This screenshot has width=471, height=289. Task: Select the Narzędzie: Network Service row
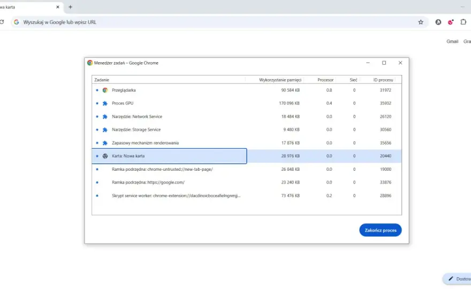point(247,117)
